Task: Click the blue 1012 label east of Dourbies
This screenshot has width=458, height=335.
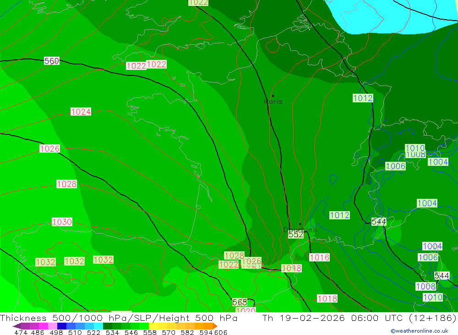Action: tap(339, 215)
